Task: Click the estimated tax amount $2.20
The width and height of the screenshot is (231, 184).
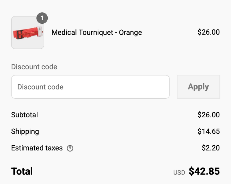Action: coord(210,148)
